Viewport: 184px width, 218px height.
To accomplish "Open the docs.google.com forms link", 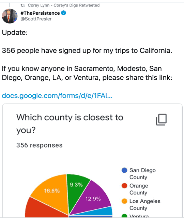I will pos(57,96).
